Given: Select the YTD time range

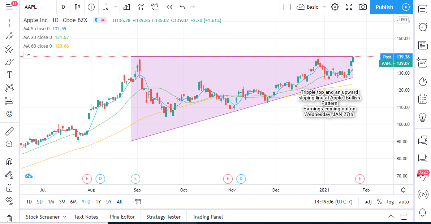Looking at the screenshot, I should (86, 202).
